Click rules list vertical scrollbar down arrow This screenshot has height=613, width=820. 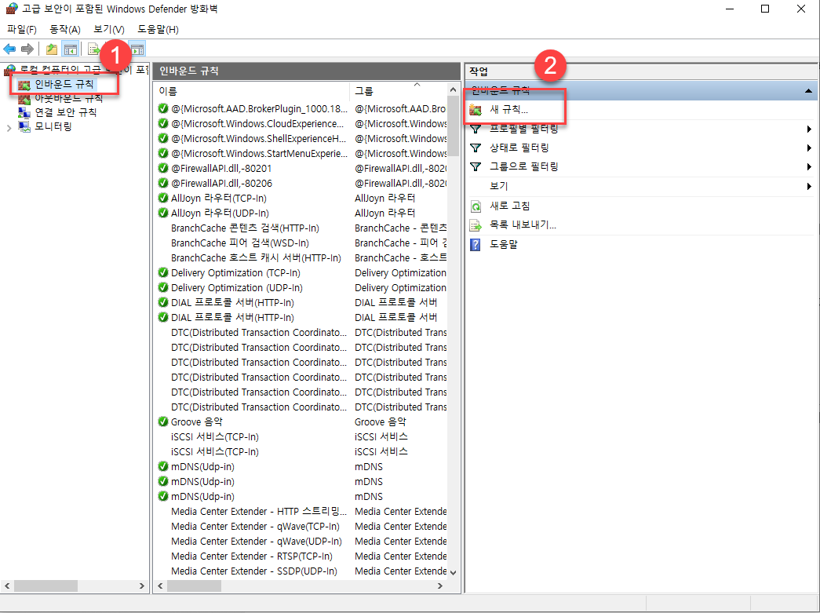click(x=453, y=572)
